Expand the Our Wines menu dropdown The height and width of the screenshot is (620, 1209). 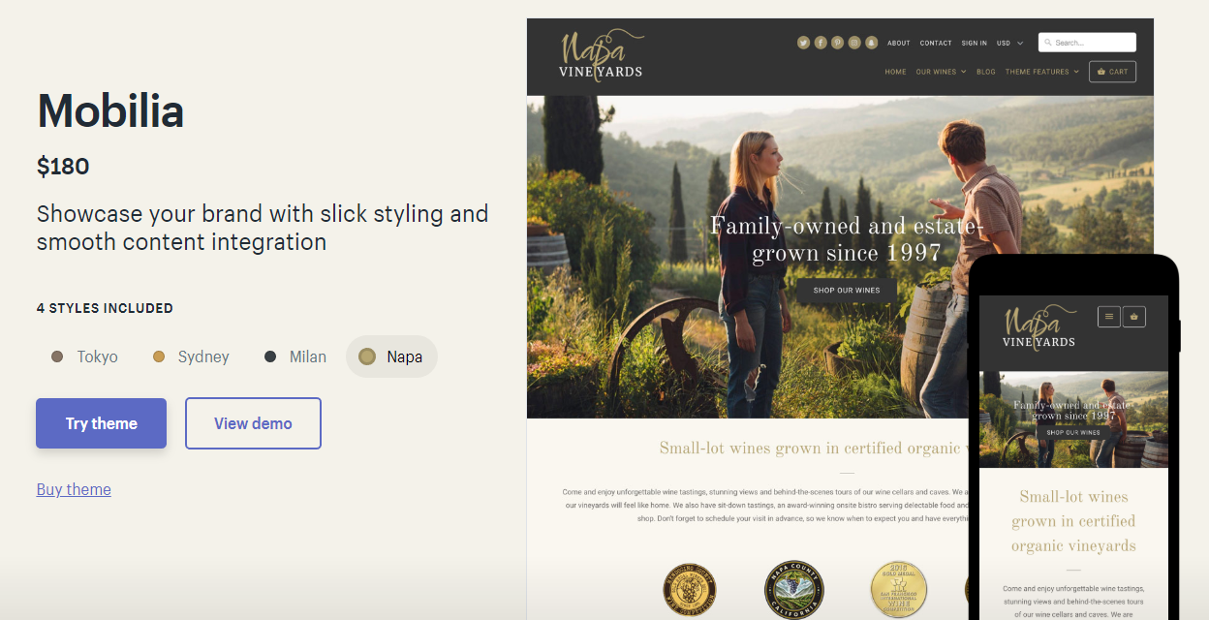click(x=941, y=72)
